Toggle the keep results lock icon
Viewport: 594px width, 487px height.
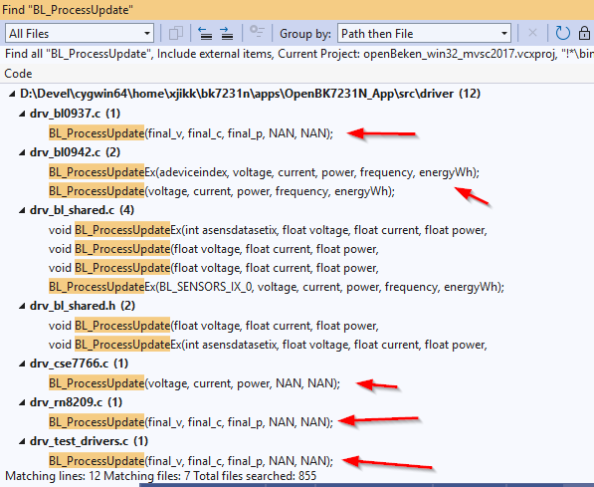click(x=584, y=34)
